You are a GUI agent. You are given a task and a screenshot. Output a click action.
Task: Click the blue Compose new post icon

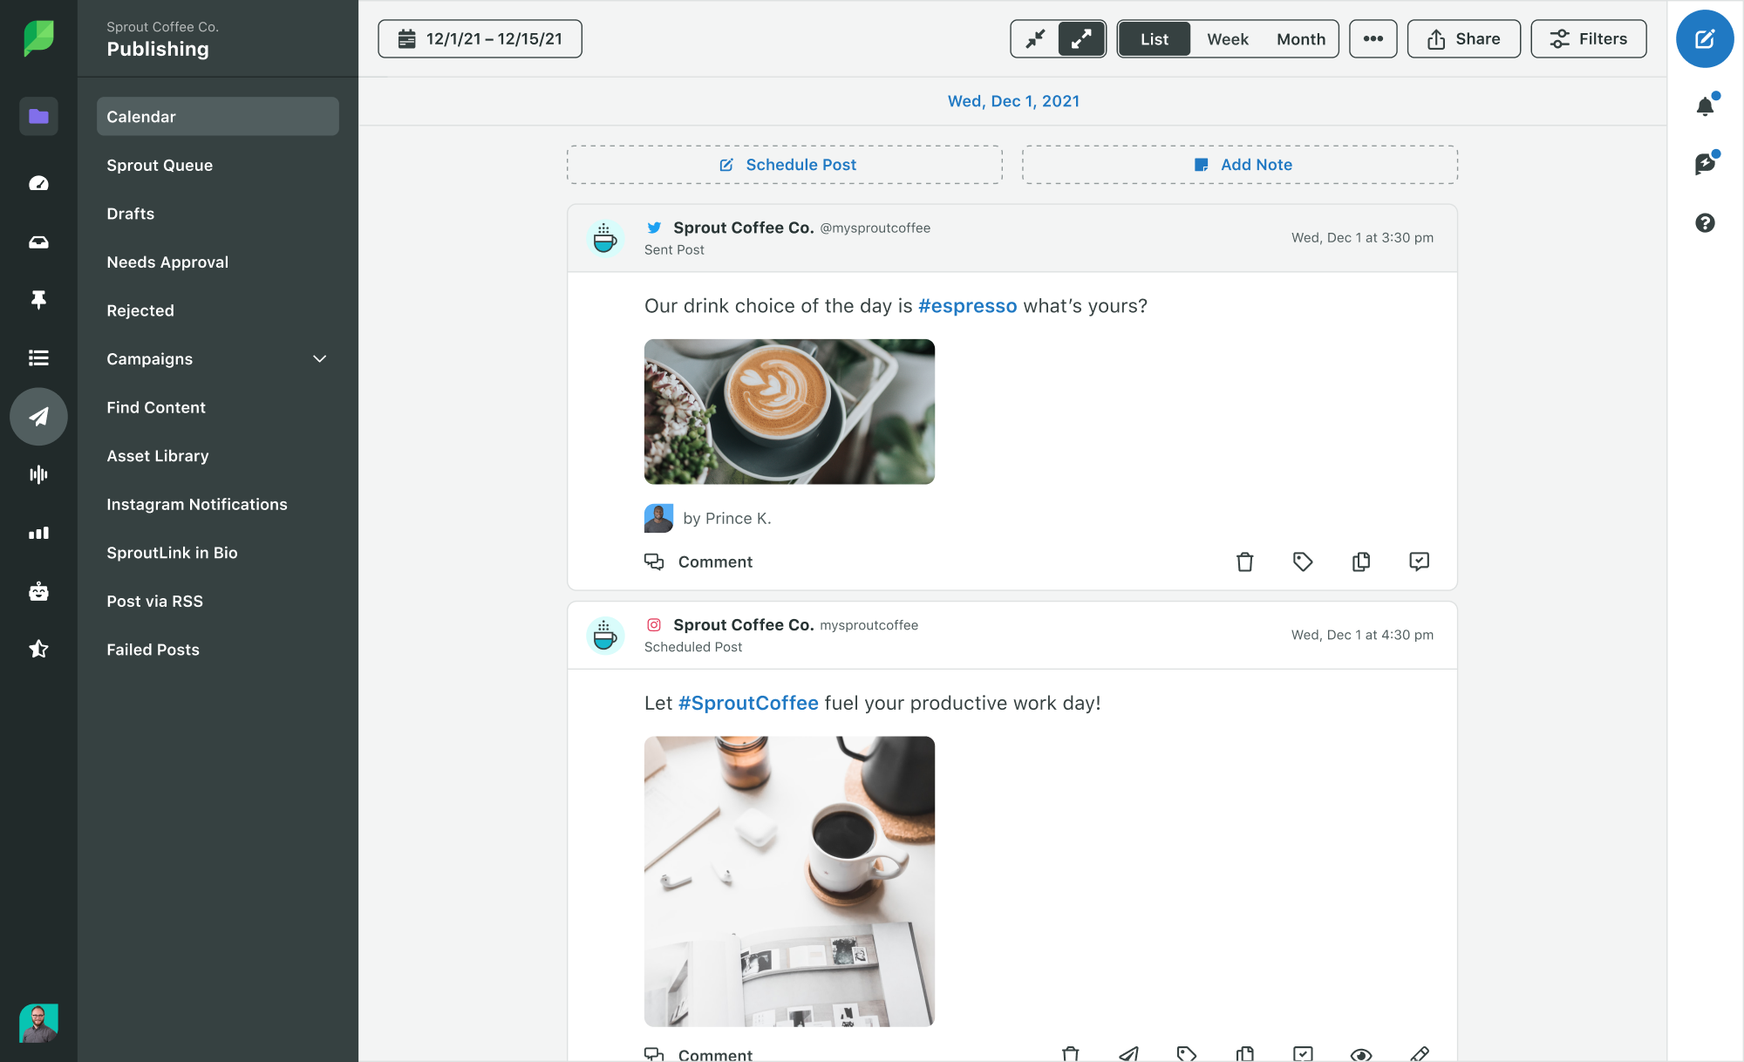(x=1704, y=39)
